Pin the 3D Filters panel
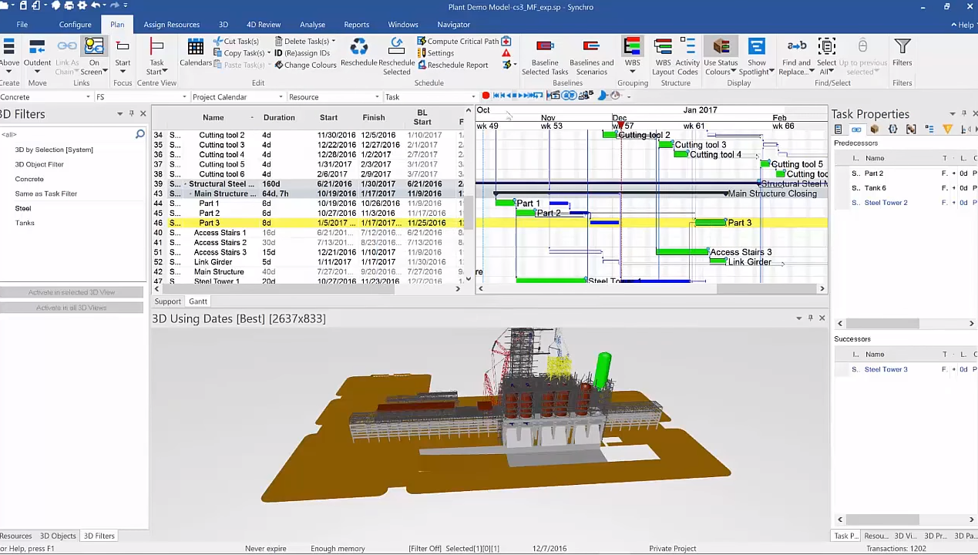 131,113
